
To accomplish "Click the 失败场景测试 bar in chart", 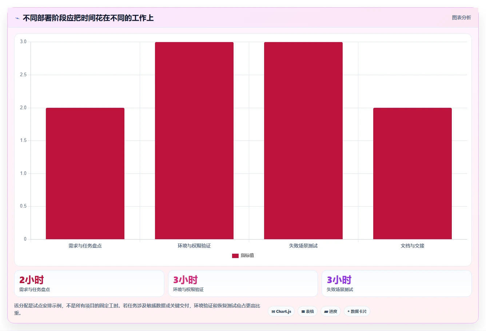I will (x=303, y=140).
